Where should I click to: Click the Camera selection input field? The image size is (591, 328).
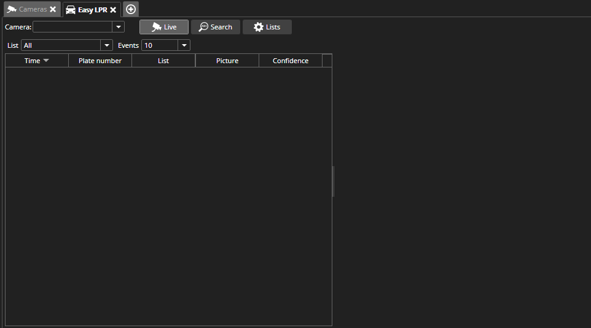tap(72, 27)
